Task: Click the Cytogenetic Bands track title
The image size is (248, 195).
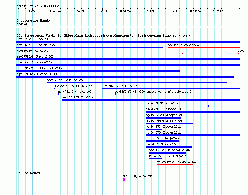Action: click(x=33, y=21)
